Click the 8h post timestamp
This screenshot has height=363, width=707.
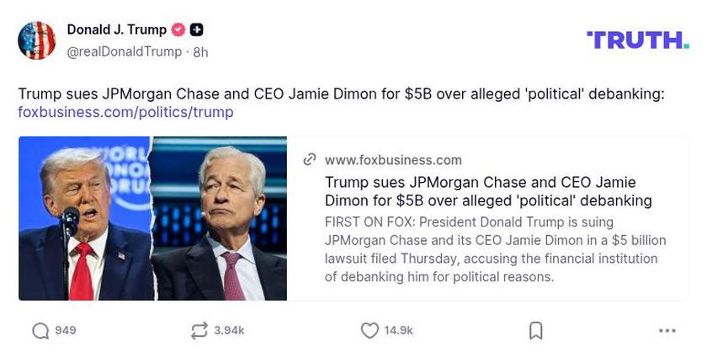[200, 51]
